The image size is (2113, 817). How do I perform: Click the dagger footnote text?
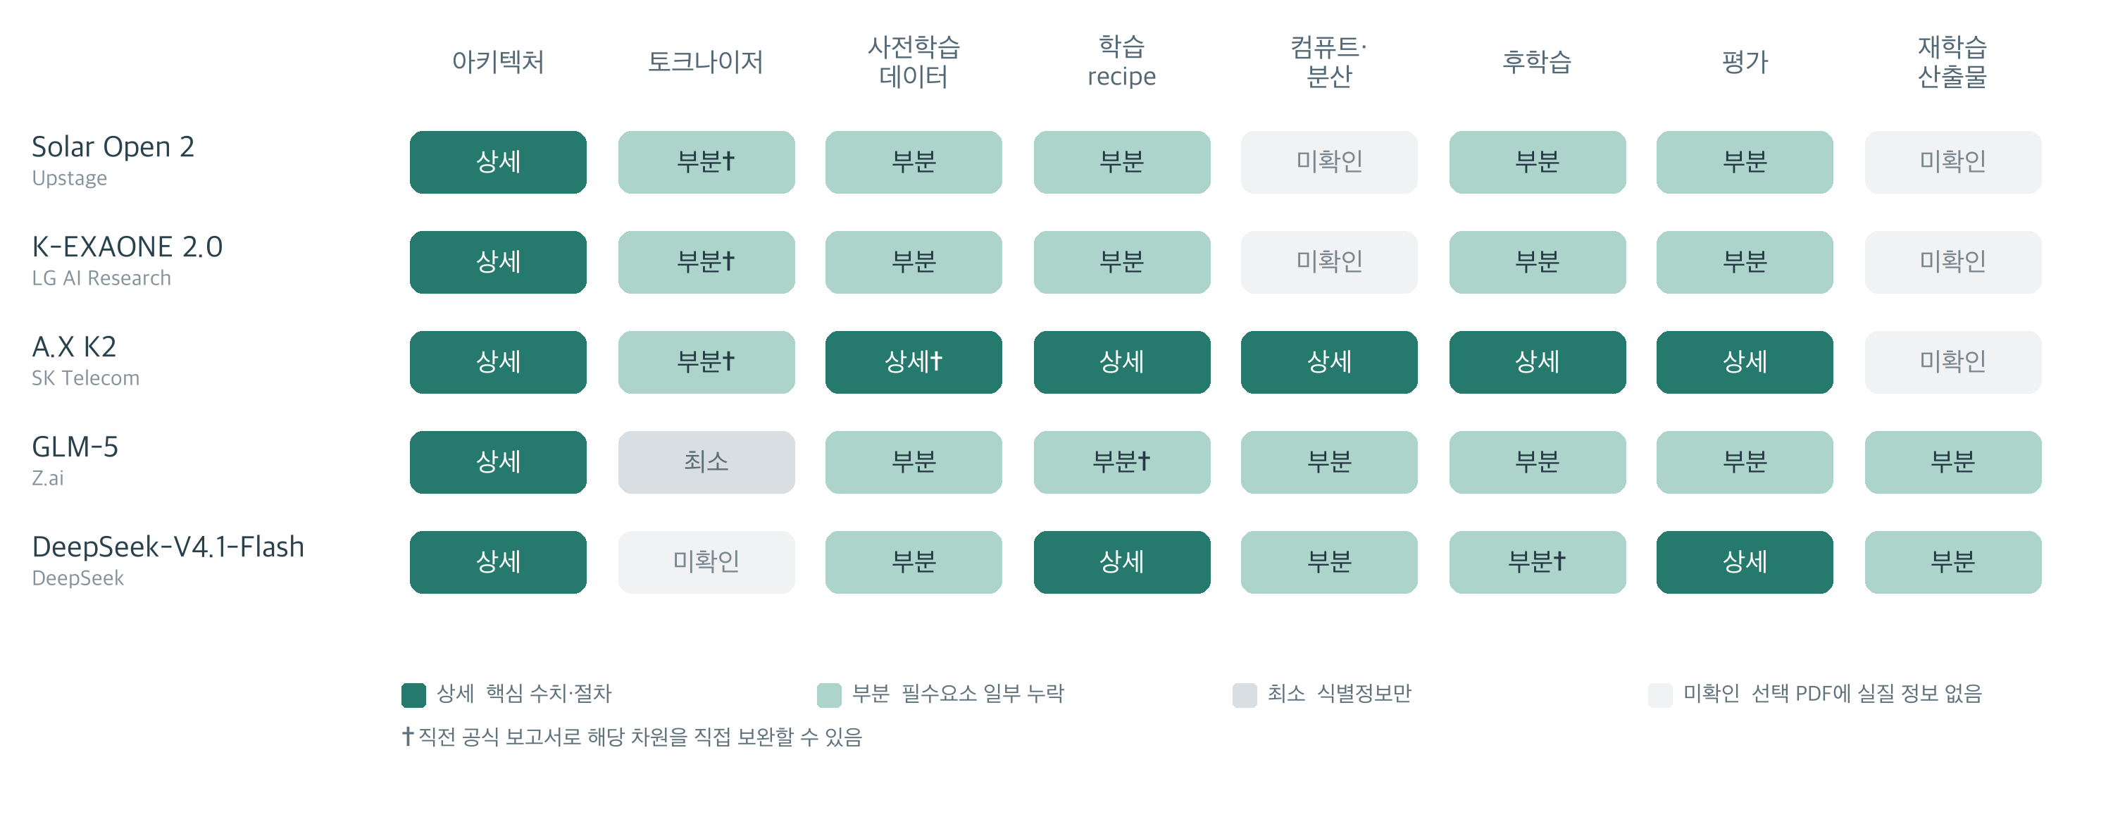tap(632, 737)
